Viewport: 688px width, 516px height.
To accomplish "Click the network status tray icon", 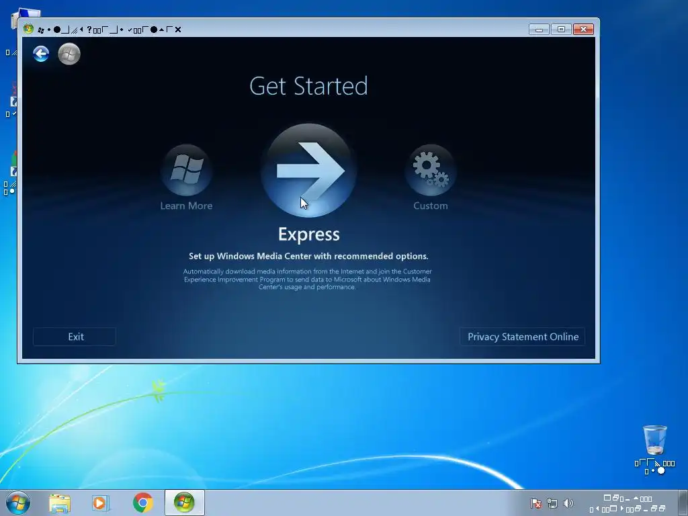I will click(552, 504).
